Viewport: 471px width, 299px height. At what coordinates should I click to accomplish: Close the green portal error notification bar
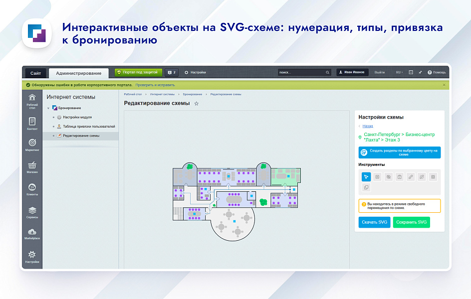[x=444, y=85]
